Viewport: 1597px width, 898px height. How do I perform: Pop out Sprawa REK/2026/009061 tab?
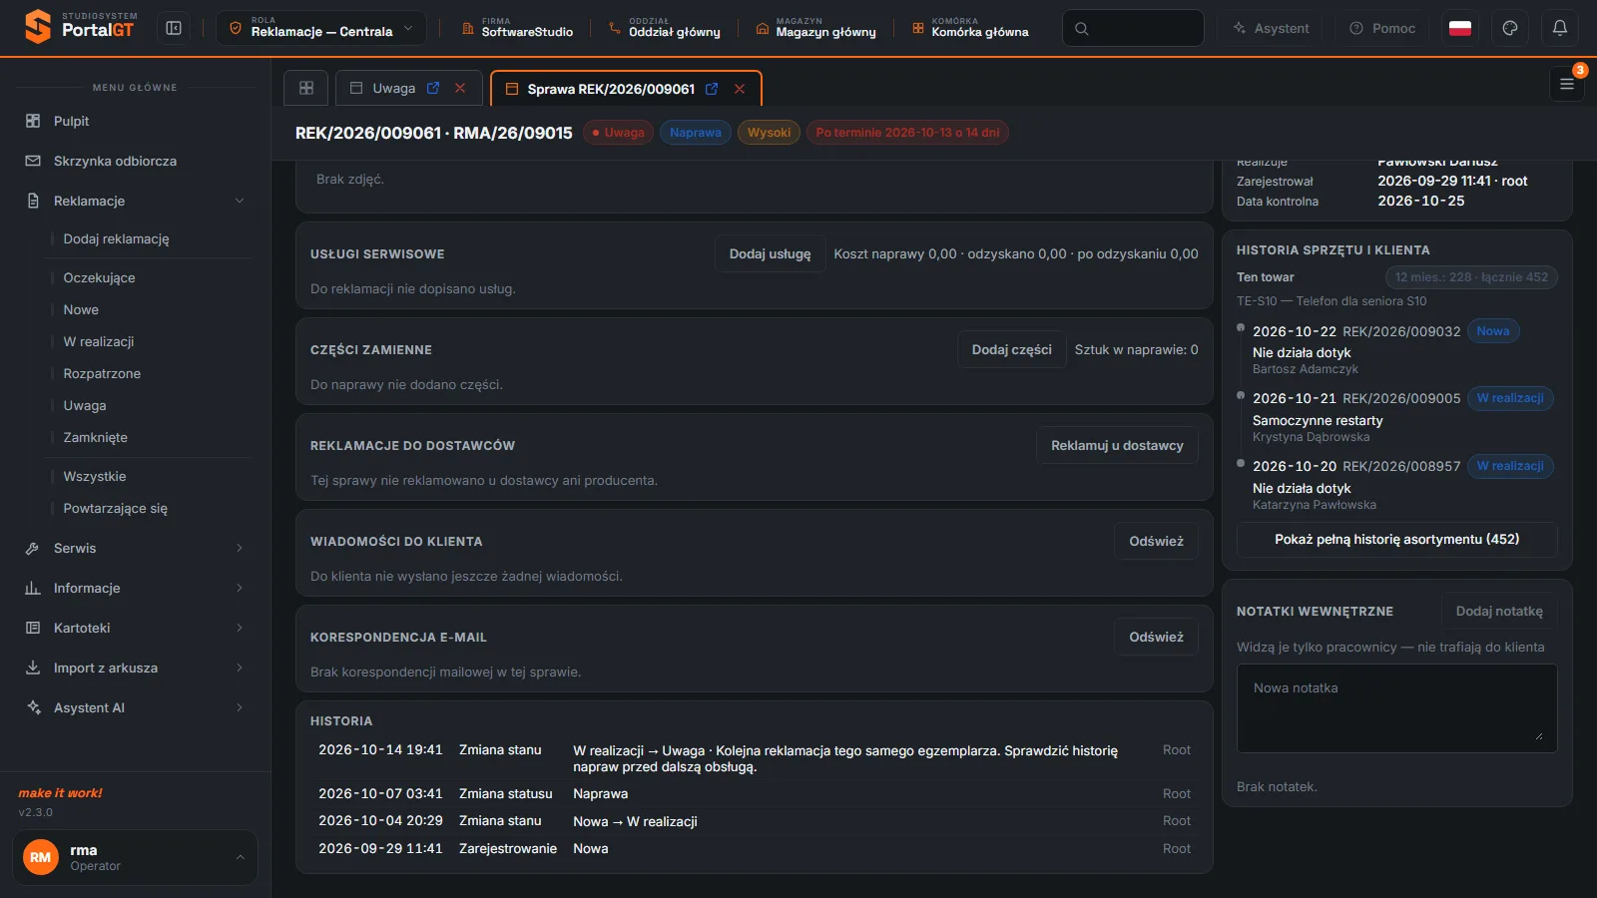pos(712,89)
